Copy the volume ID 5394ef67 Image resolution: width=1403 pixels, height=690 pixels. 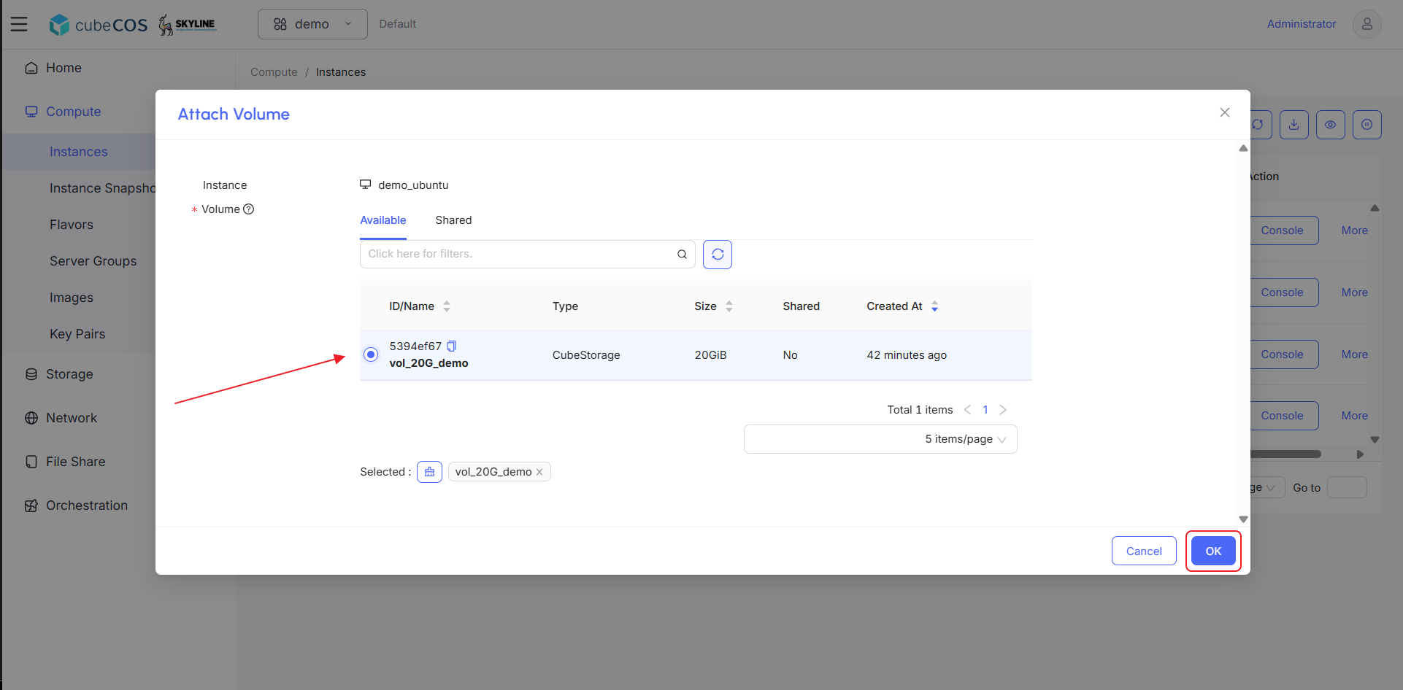[x=452, y=346]
